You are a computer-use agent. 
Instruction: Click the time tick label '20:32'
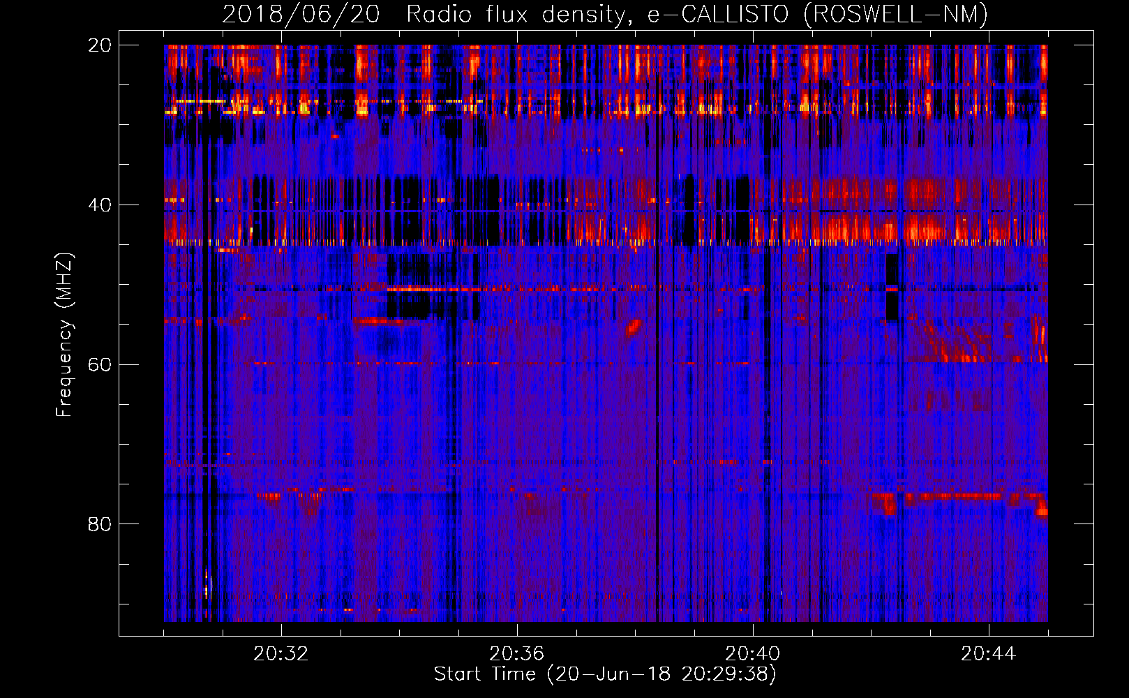[x=281, y=654]
